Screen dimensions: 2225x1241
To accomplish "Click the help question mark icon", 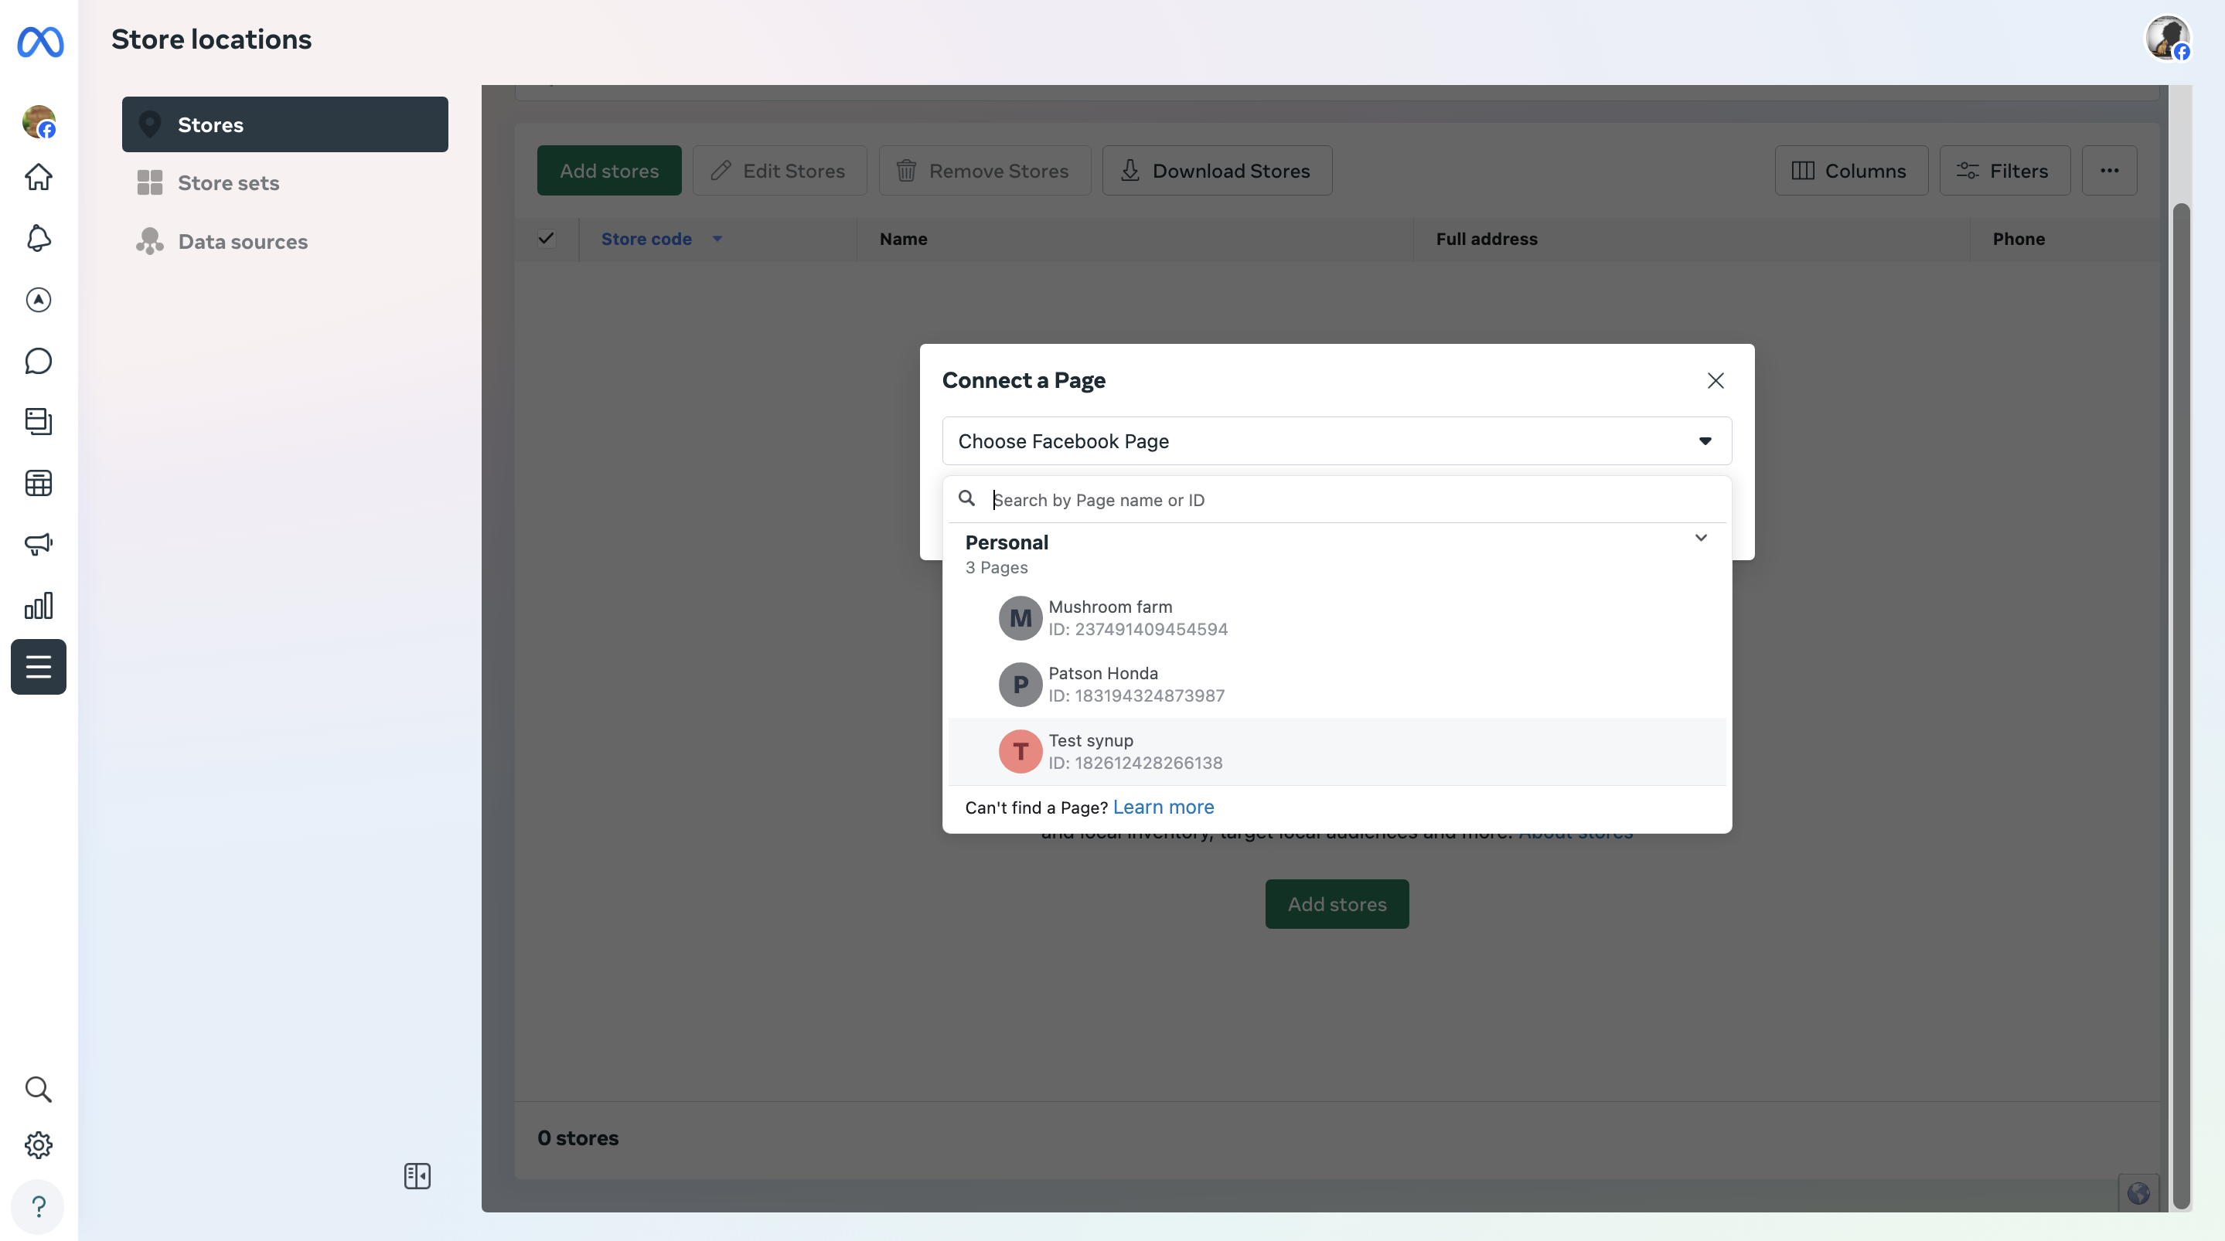I will tap(38, 1206).
